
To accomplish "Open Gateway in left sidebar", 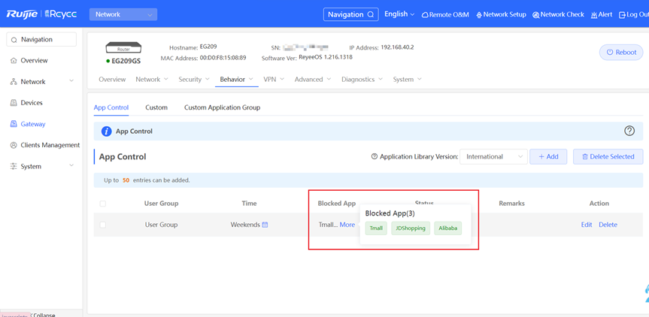I will click(x=33, y=124).
